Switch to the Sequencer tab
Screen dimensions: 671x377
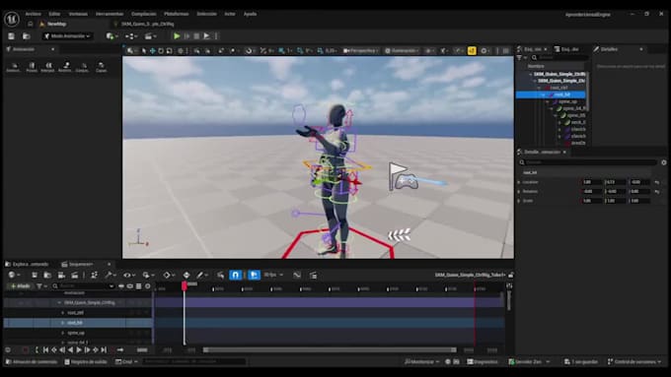point(81,264)
